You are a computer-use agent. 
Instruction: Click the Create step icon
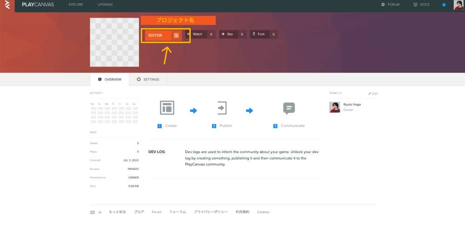pos(167,108)
